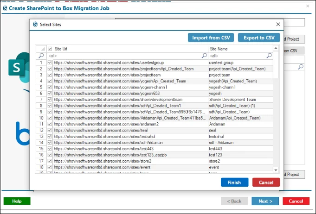
Task: Toggle checkbox for testrahul row
Action: [50, 136]
